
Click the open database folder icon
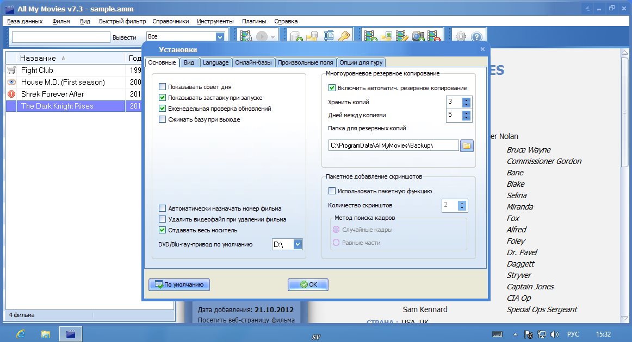coord(312,36)
